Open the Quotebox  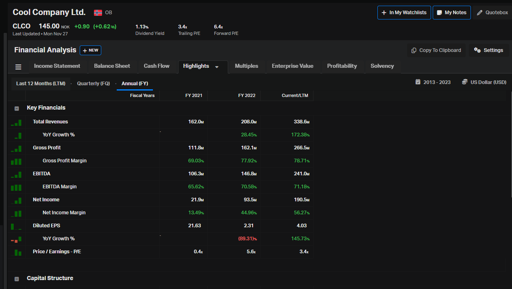click(x=492, y=13)
